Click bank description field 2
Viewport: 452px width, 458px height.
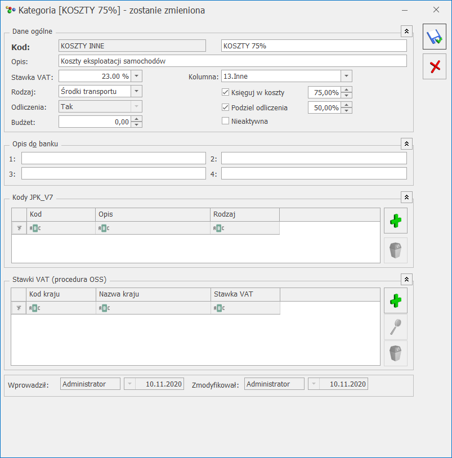pyautogui.click(x=314, y=158)
